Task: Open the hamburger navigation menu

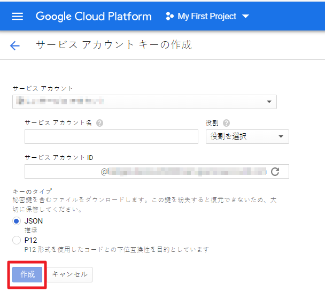Action: 18,16
